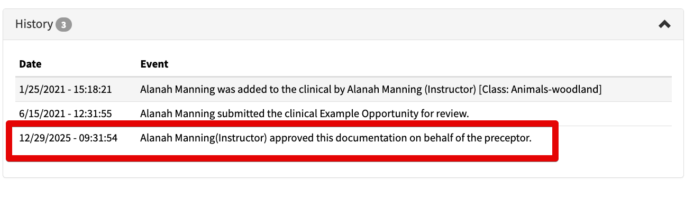
Task: Click the (Instructor) label in first event
Action: (x=449, y=89)
